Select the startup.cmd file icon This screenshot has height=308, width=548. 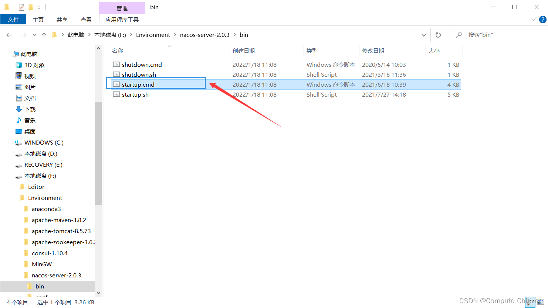coord(116,84)
